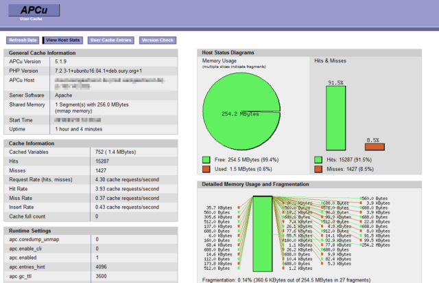Click the Hits: 15287 (91.5%) legend text
The image size is (439, 283).
click(349, 160)
